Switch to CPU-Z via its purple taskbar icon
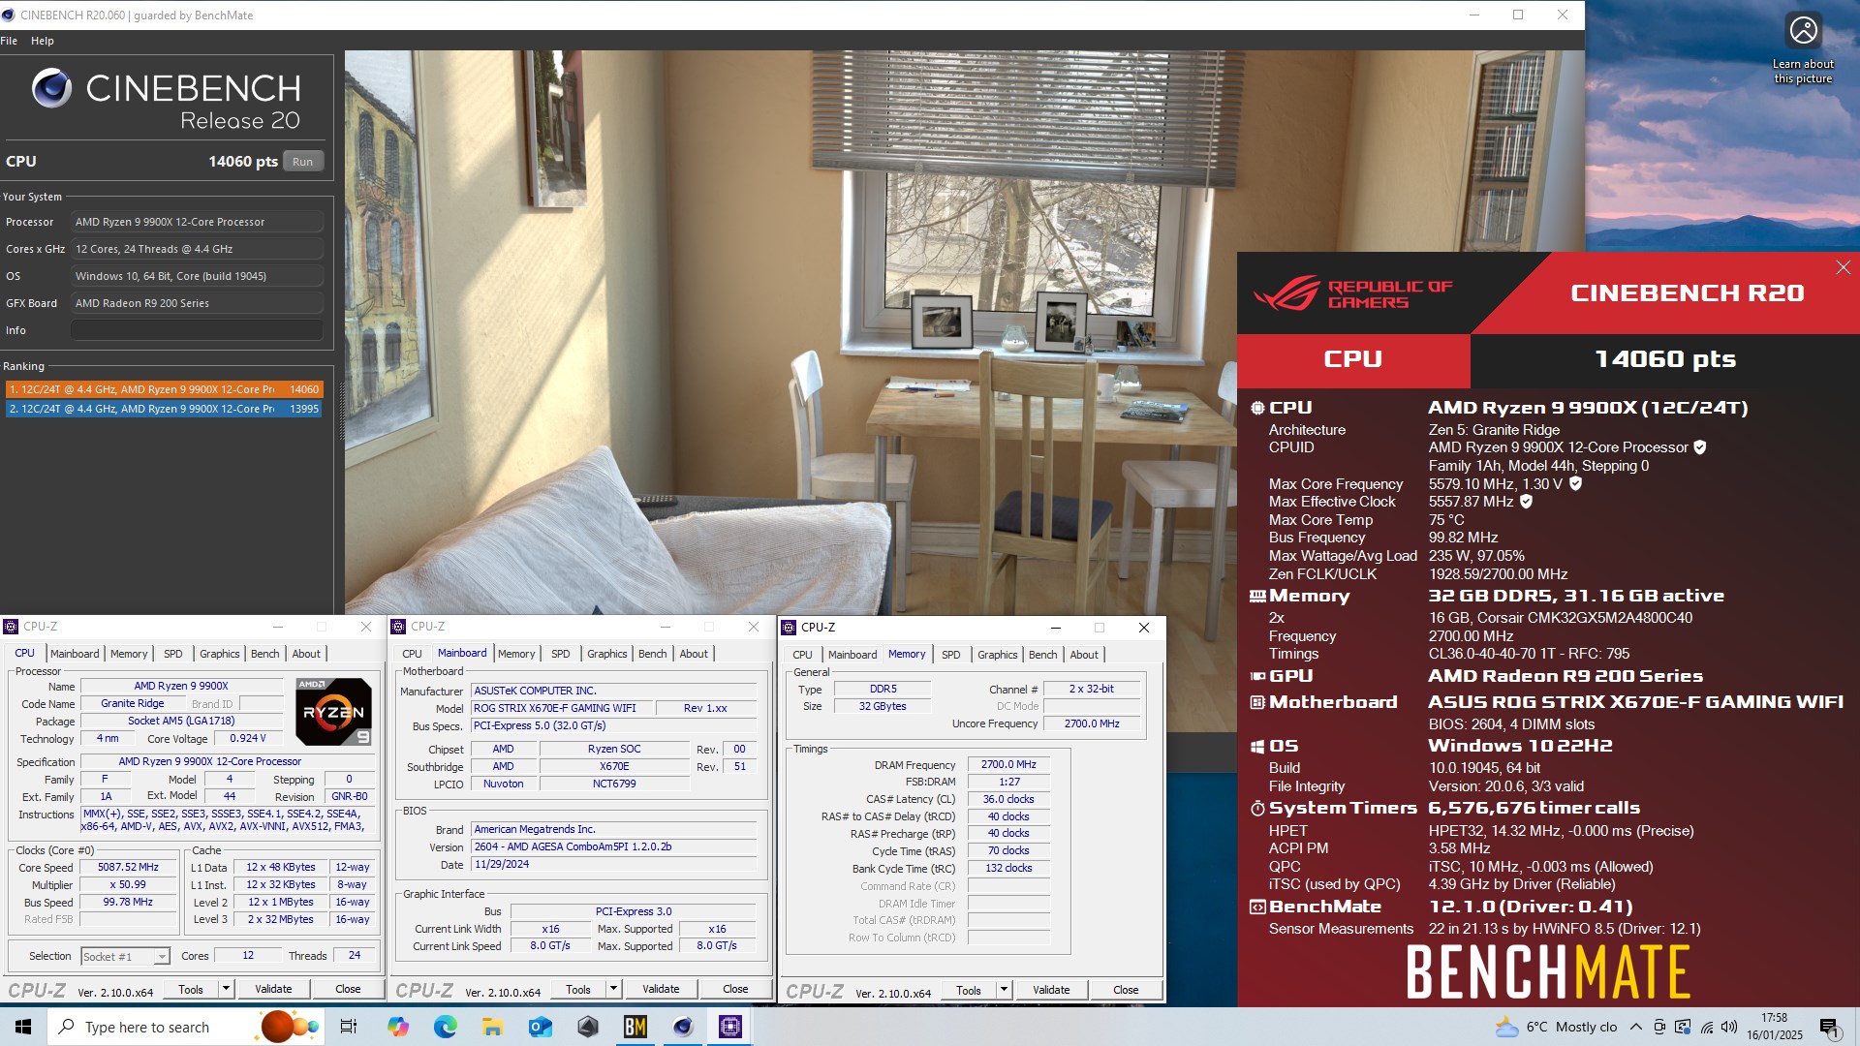Image resolution: width=1860 pixels, height=1046 pixels. (x=730, y=1027)
